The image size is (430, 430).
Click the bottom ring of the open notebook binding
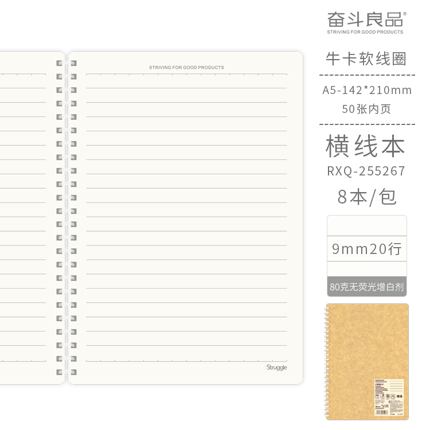click(66, 372)
